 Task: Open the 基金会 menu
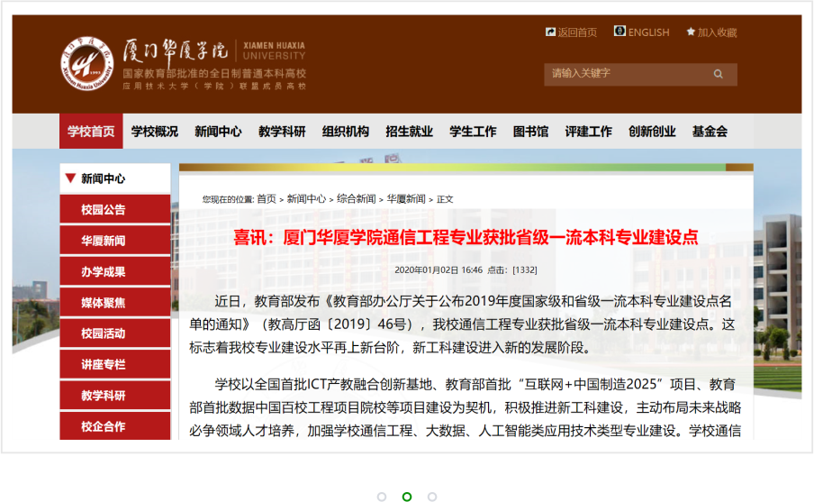click(x=710, y=131)
